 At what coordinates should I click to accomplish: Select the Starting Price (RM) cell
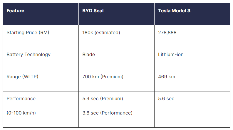[41, 36]
